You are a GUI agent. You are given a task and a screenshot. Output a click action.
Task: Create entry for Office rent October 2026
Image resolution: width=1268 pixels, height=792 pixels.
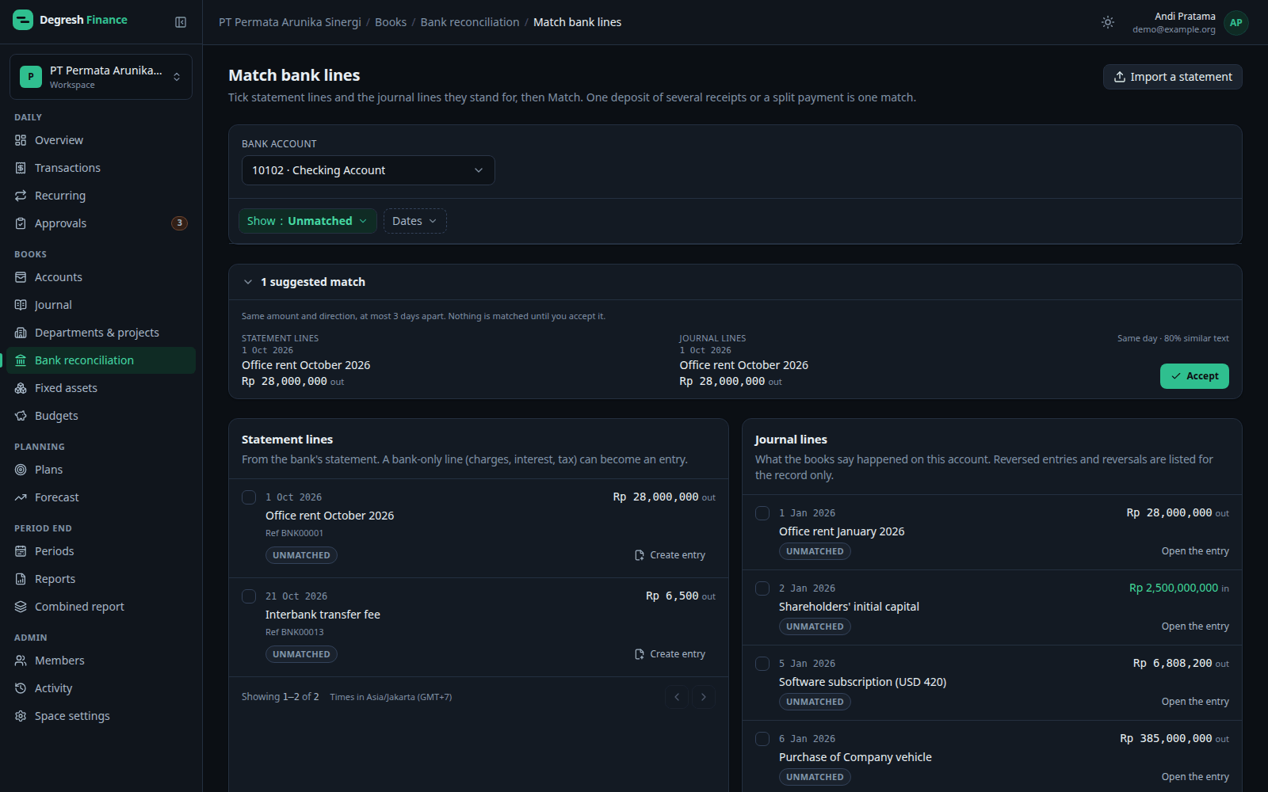pos(670,555)
